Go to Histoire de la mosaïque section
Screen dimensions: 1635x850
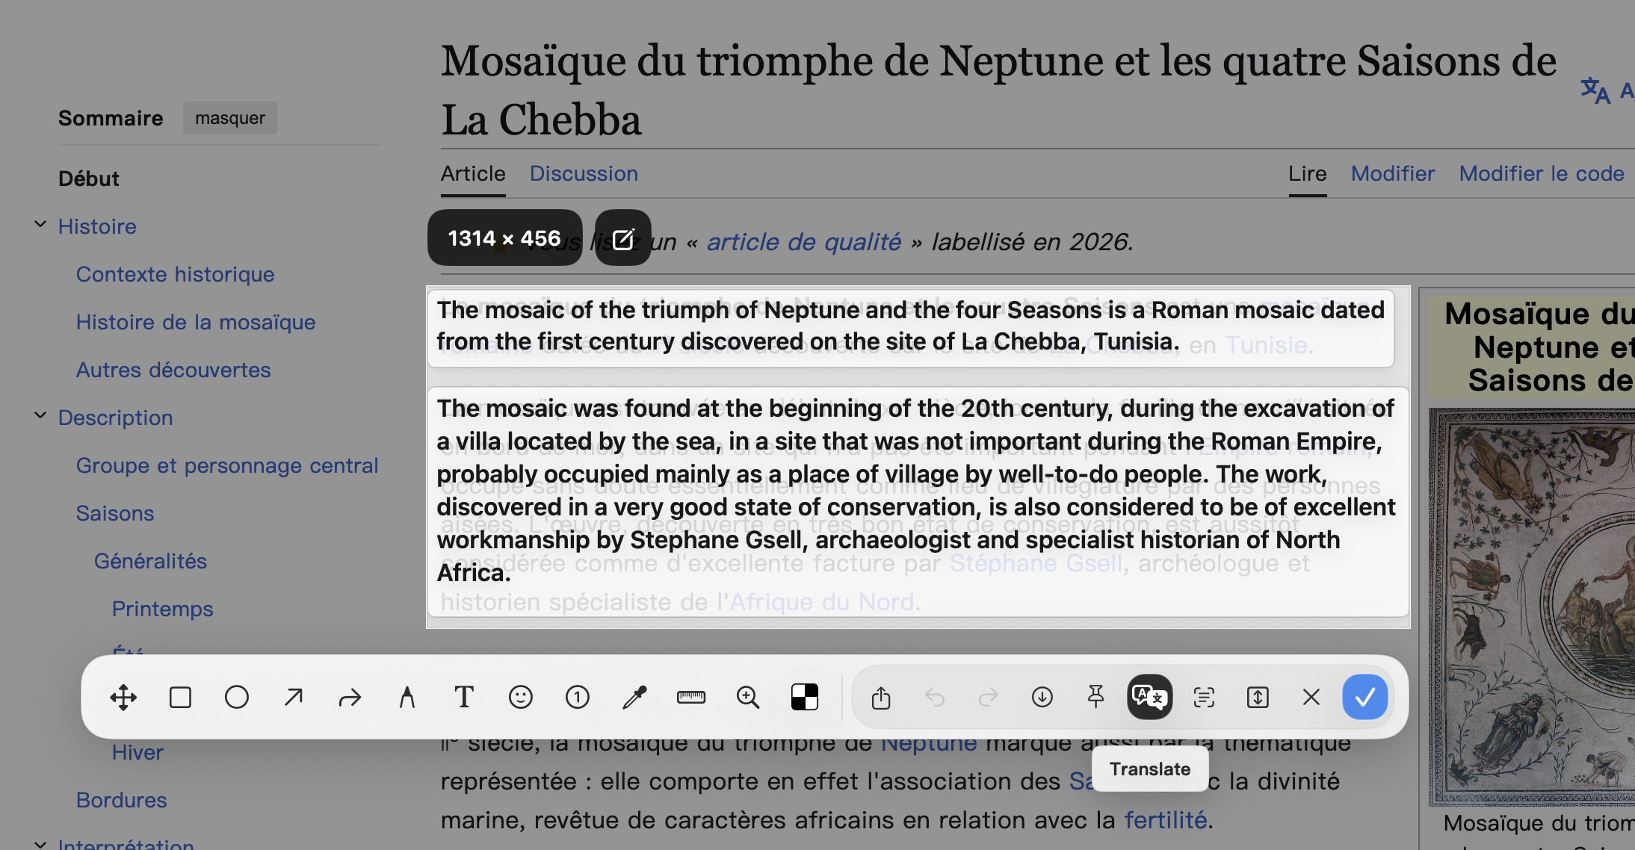(196, 322)
